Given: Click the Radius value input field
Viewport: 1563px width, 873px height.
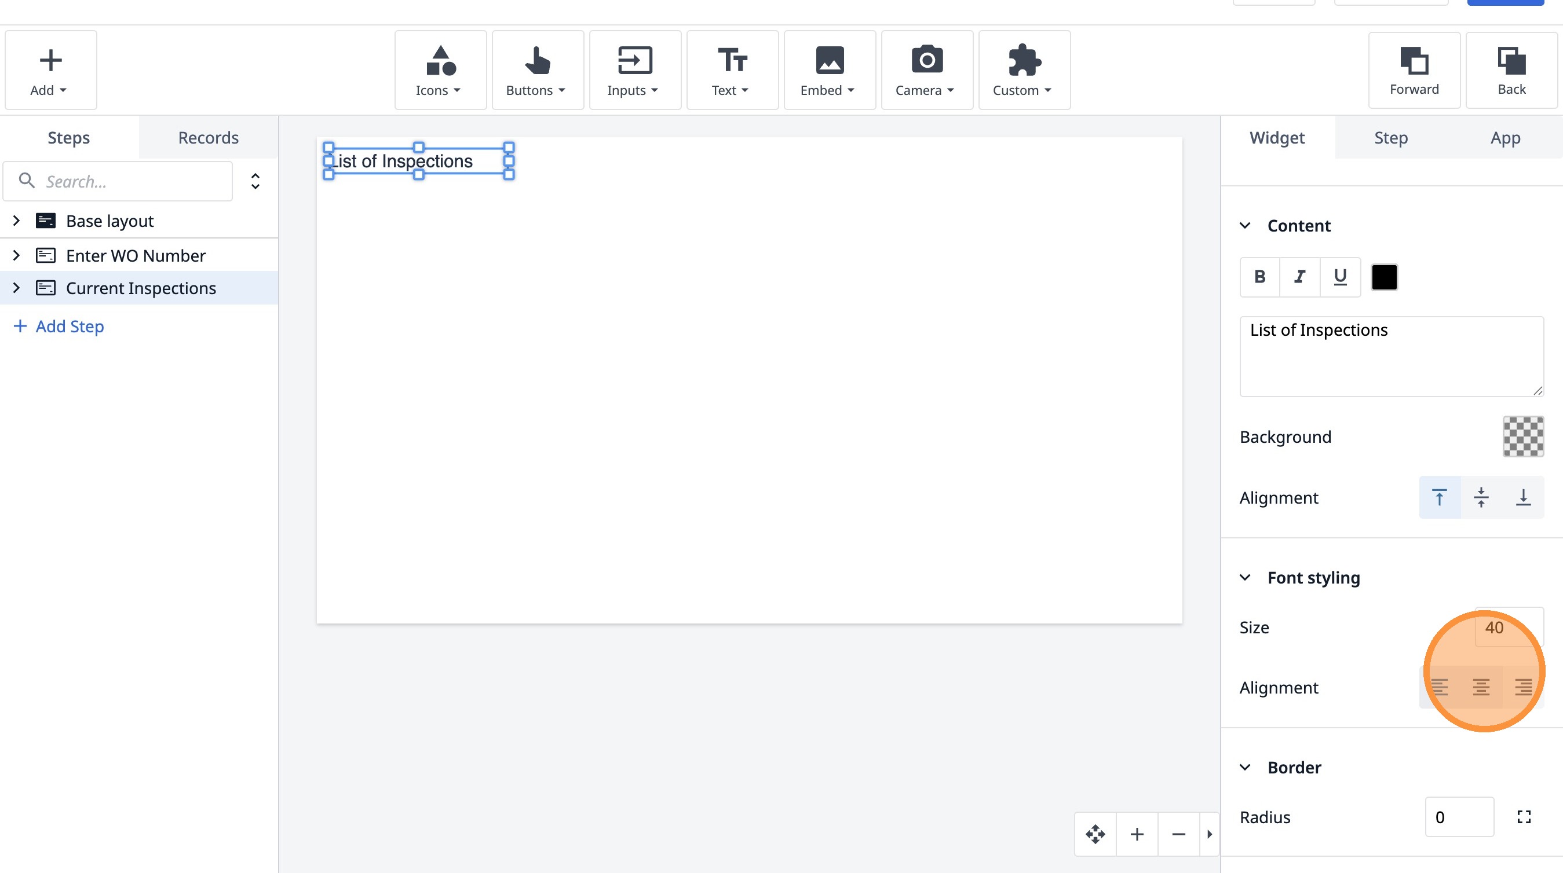Looking at the screenshot, I should pyautogui.click(x=1459, y=817).
